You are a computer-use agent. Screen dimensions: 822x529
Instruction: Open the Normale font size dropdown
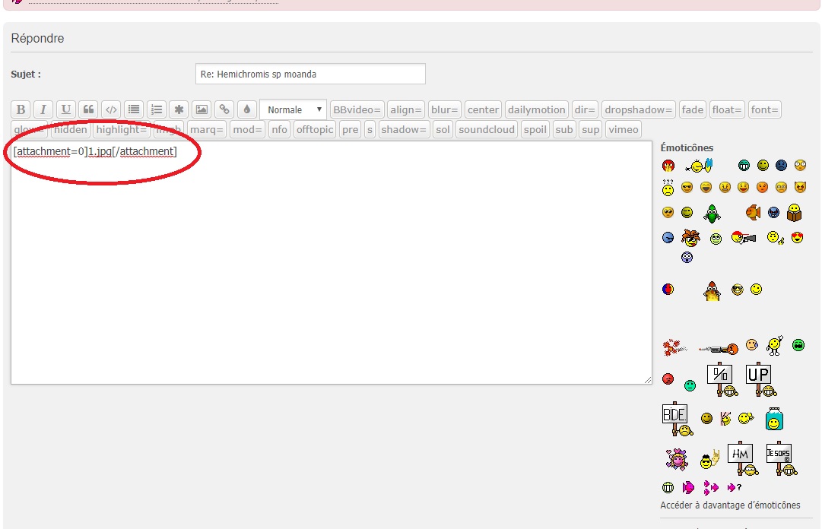[x=294, y=109]
